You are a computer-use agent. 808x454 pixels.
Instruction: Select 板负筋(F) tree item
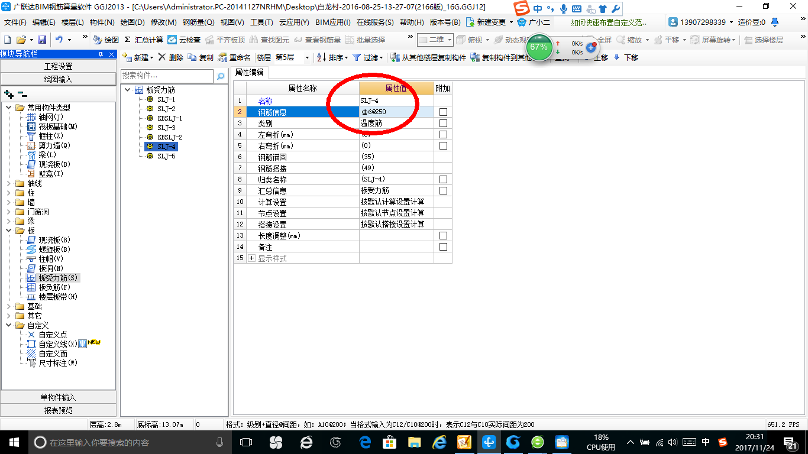point(49,287)
